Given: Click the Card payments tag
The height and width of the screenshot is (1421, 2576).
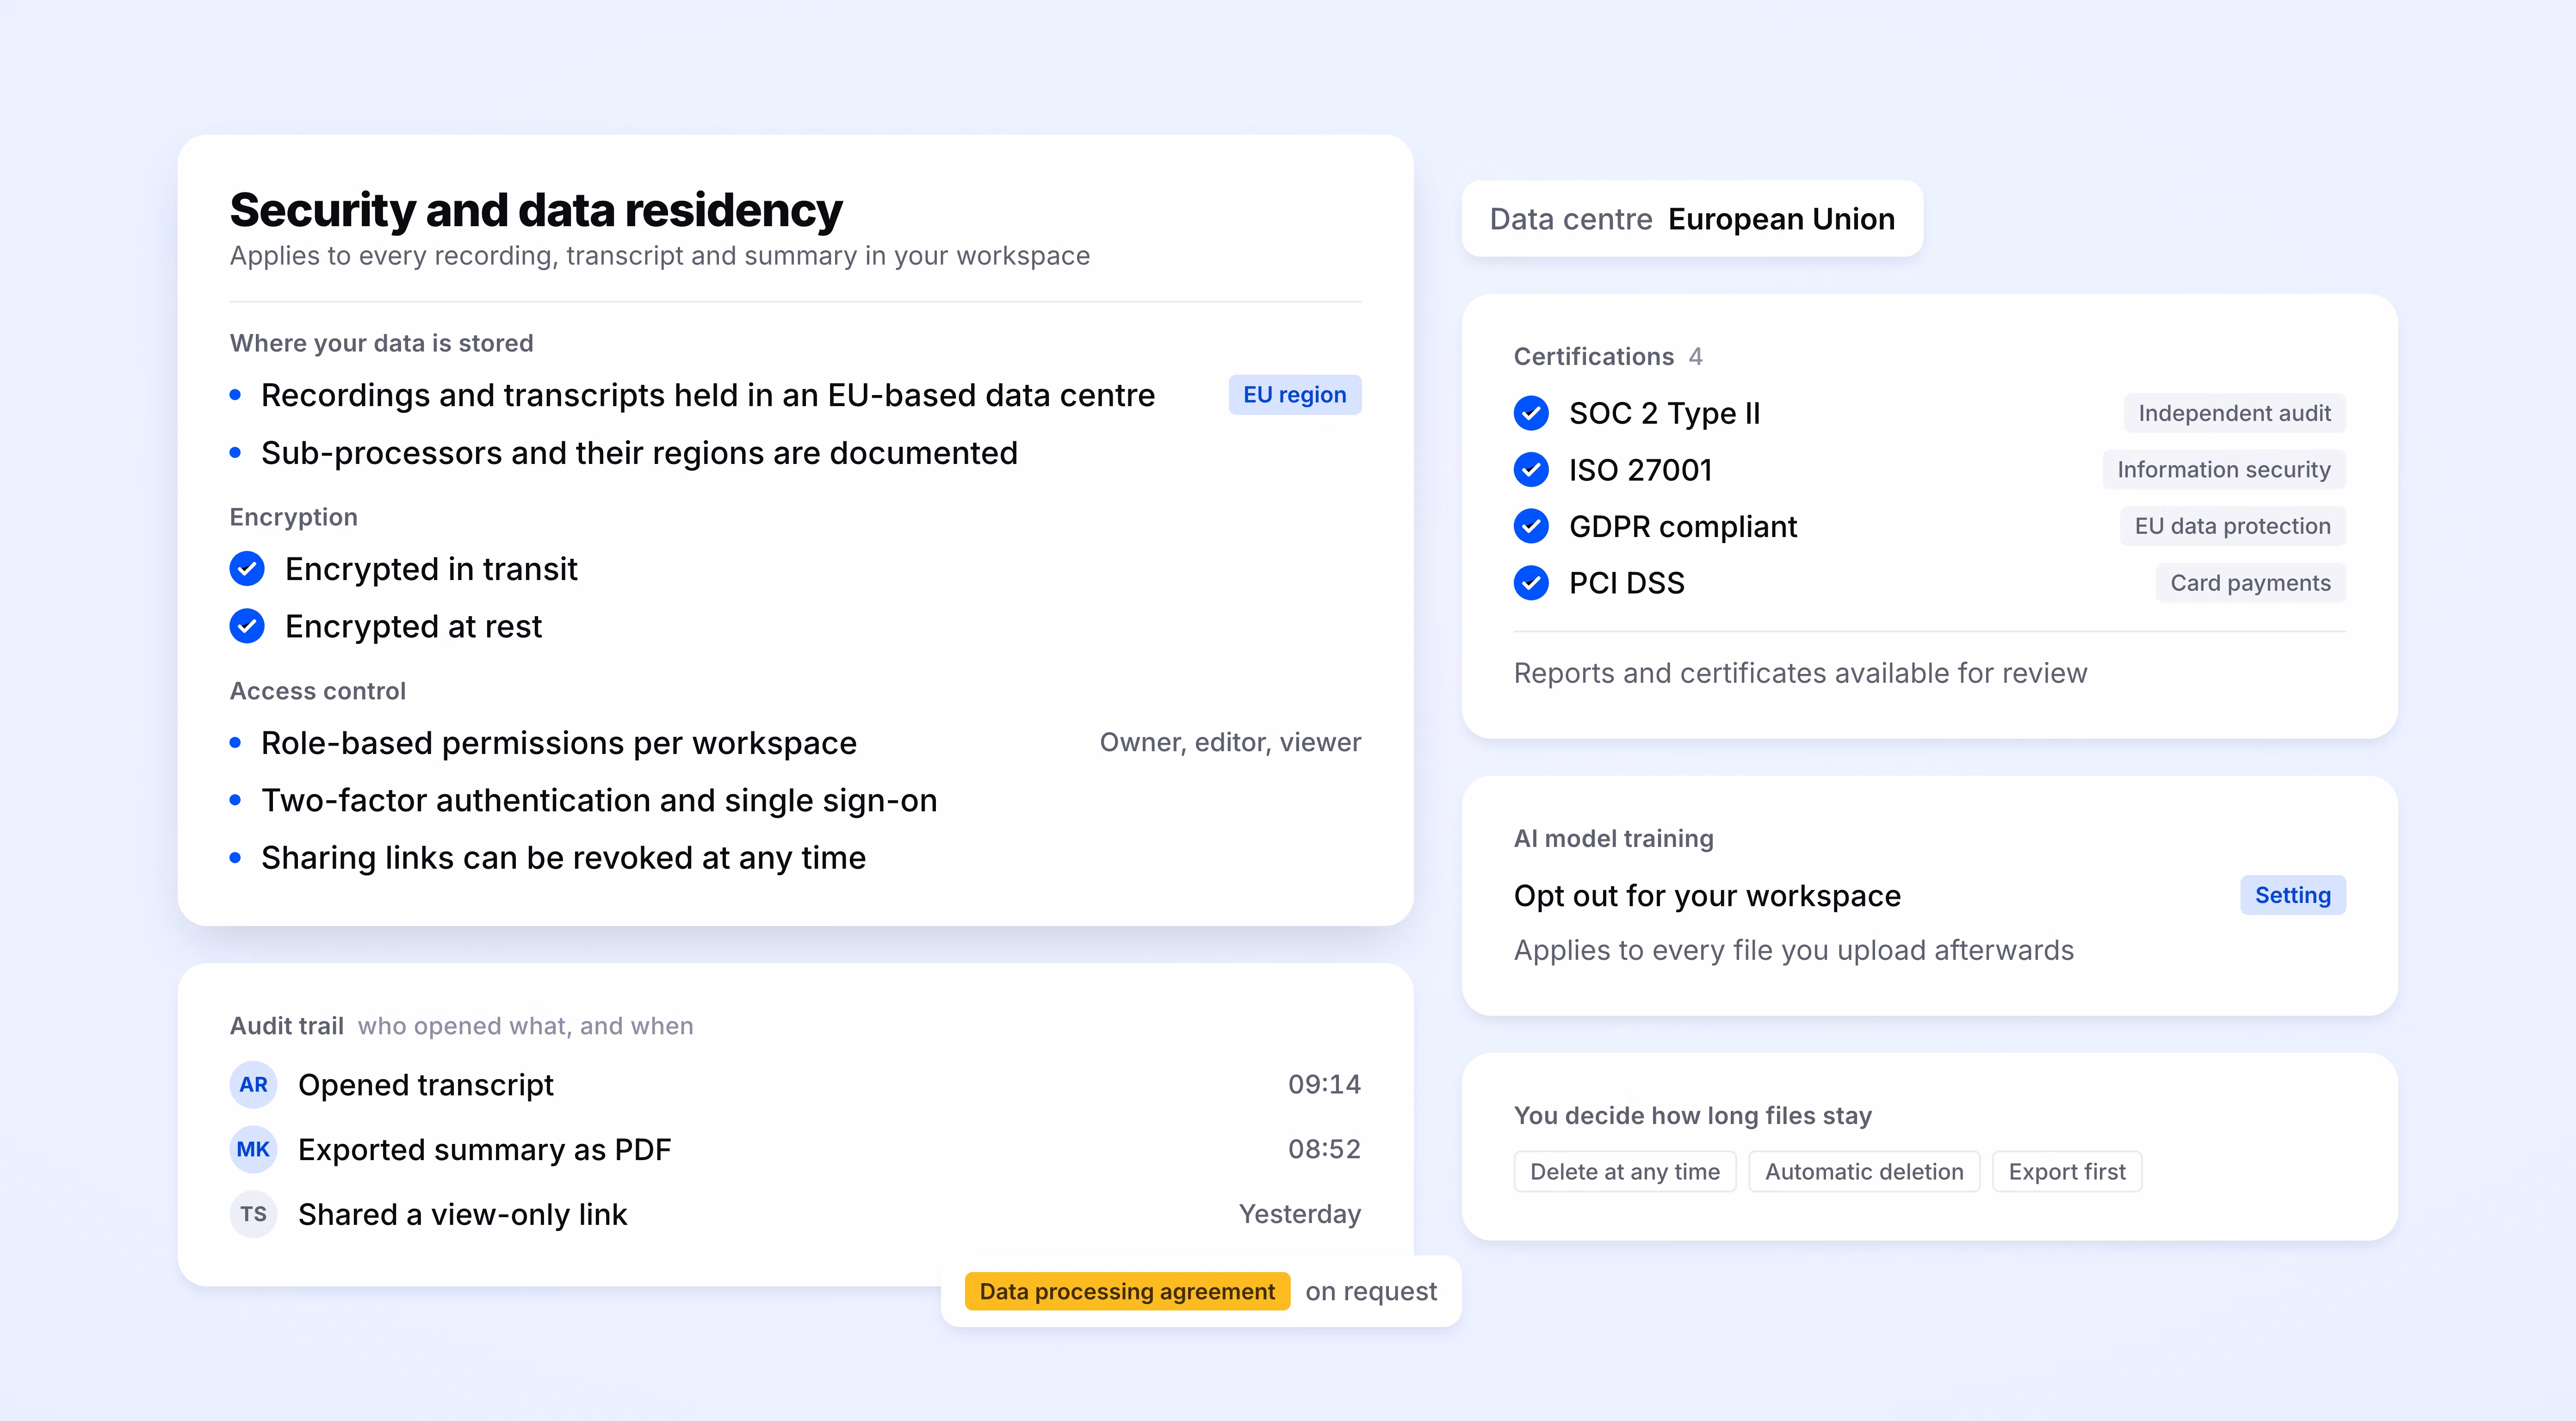Looking at the screenshot, I should 2251,583.
